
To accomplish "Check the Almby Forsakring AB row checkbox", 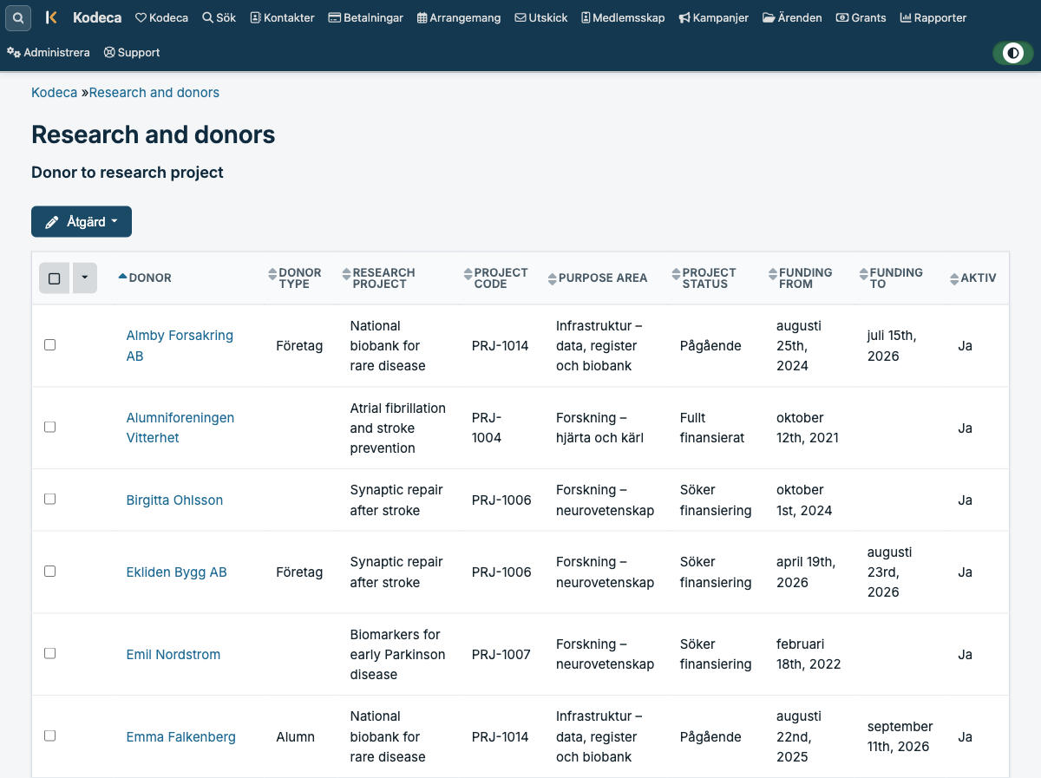I will 49,345.
